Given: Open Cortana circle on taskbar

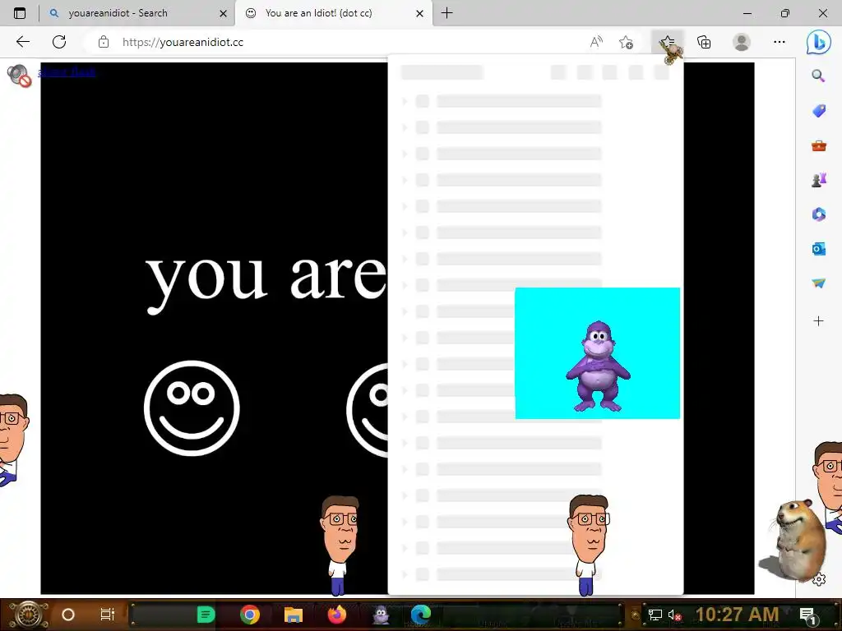Looking at the screenshot, I should click(x=68, y=615).
